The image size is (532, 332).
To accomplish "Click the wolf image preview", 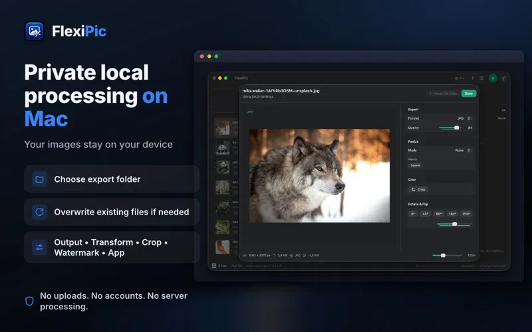I will coord(319,175).
